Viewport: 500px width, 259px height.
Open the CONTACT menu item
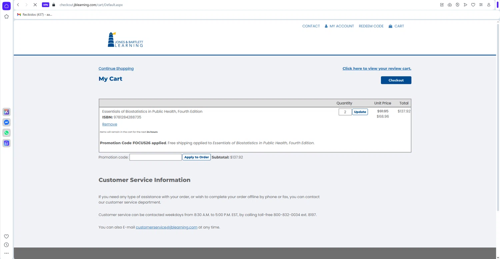311,26
